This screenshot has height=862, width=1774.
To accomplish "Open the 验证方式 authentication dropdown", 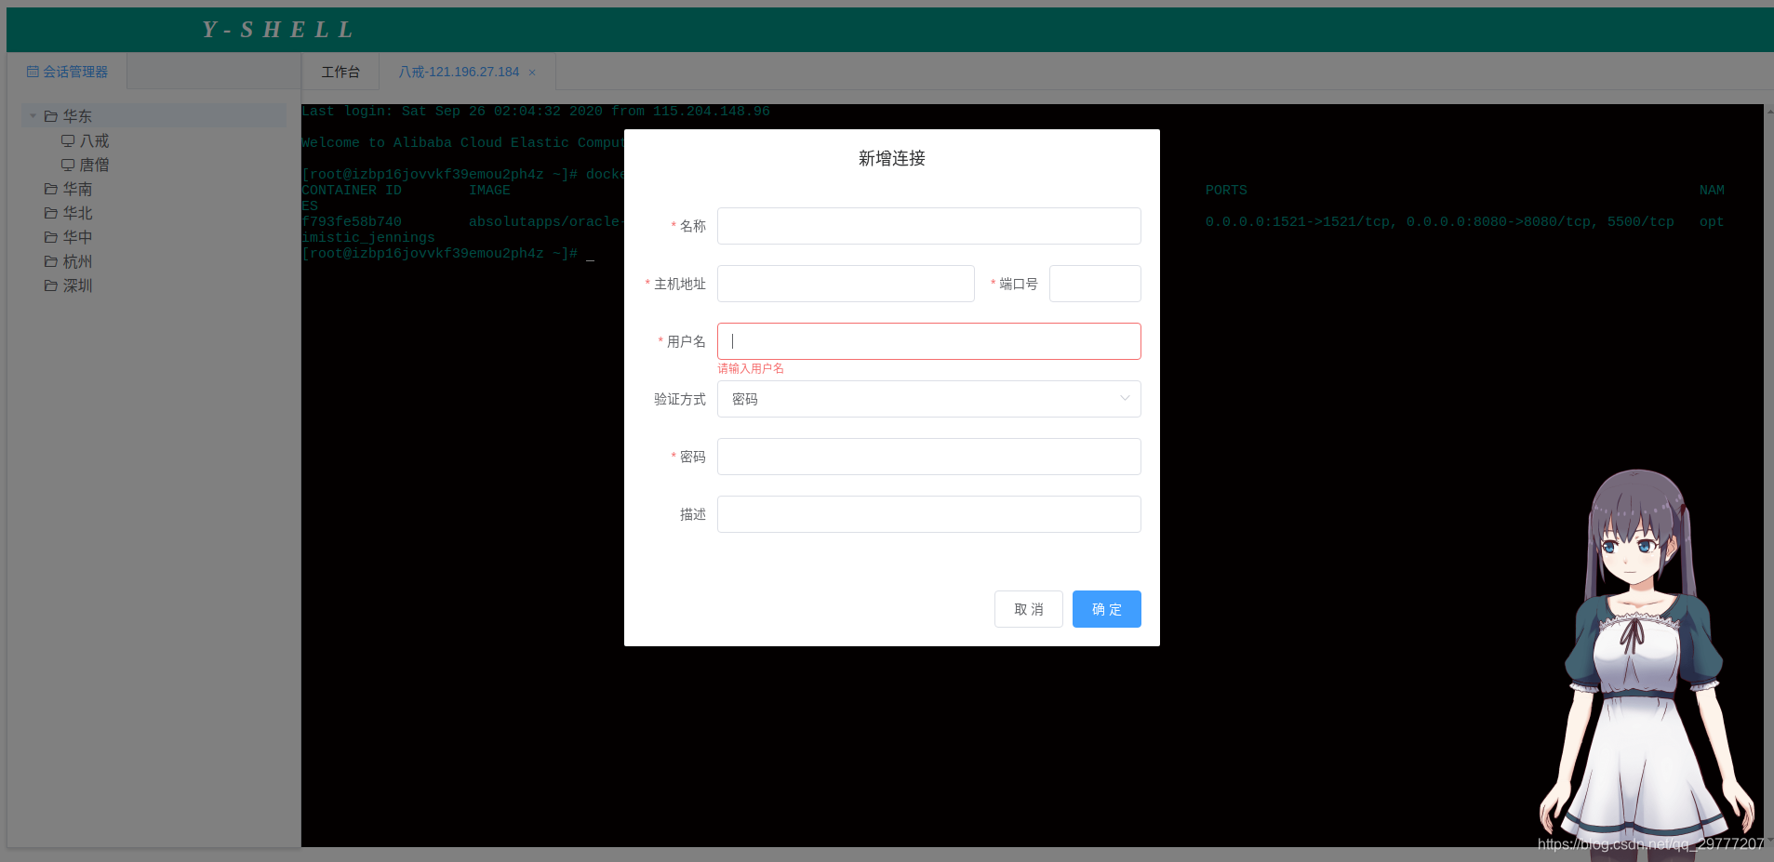I will 927,399.
